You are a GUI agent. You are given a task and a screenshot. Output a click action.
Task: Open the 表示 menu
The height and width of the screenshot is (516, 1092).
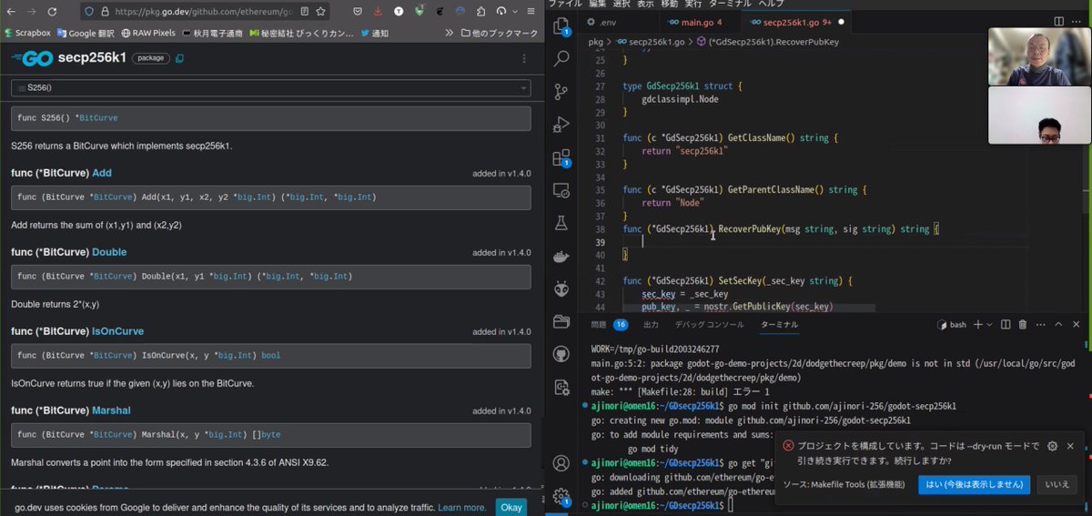(645, 4)
